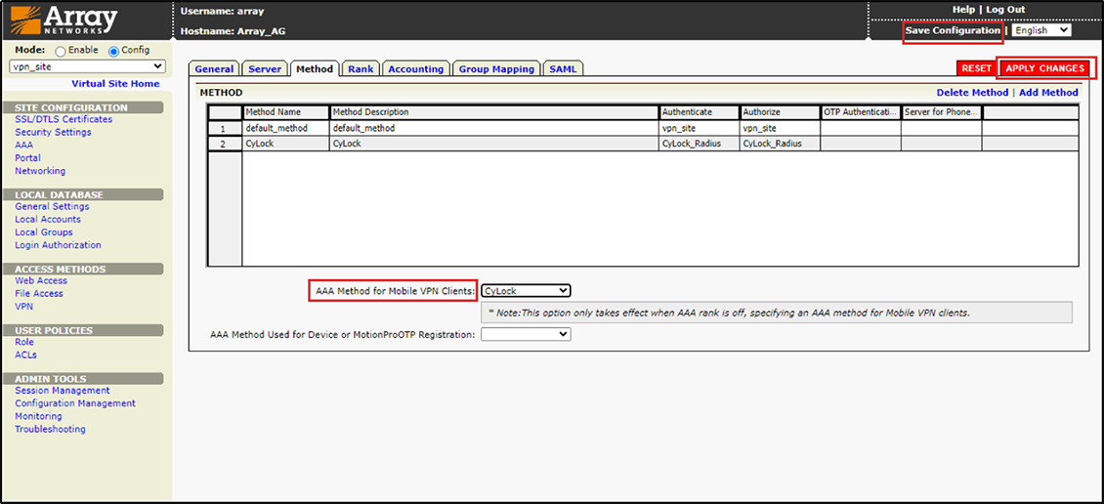Open the Device or MotionProOTP Registration dropdown
1104x504 pixels.
(x=526, y=334)
